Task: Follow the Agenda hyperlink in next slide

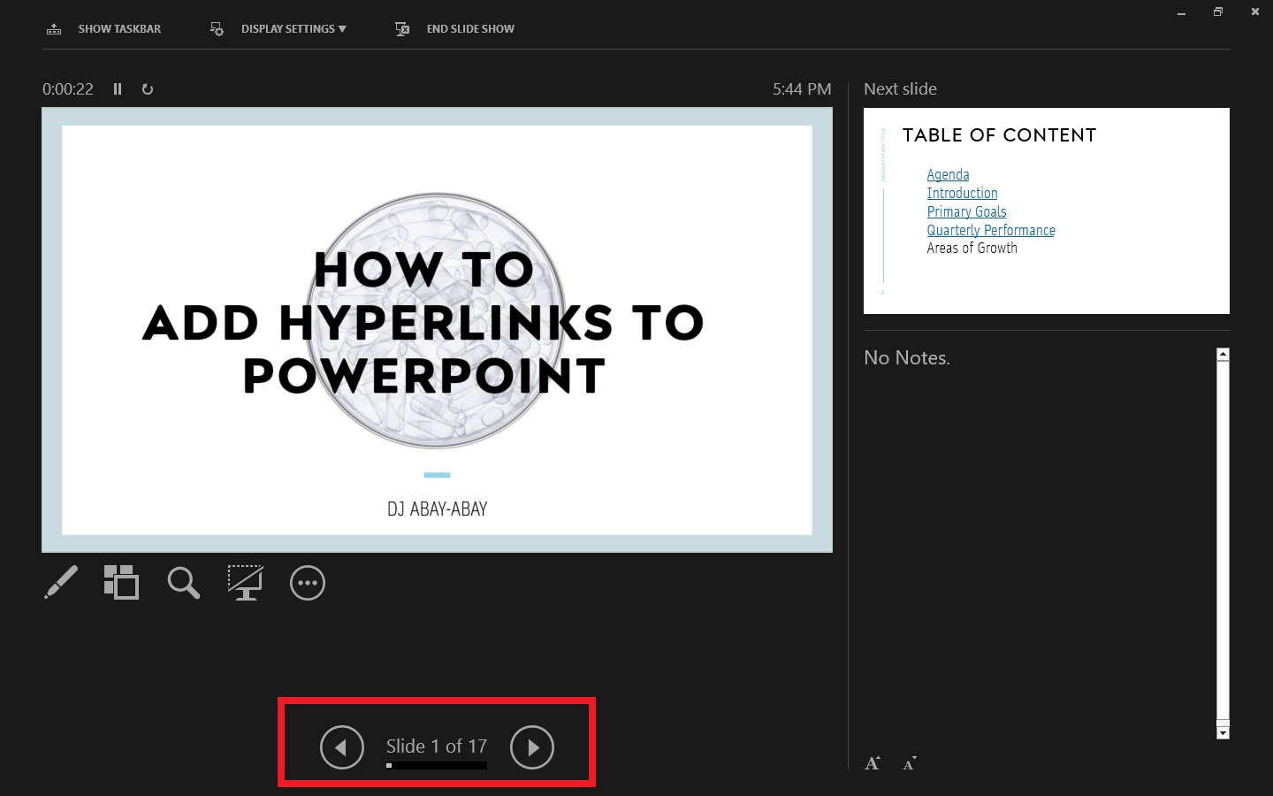Action: click(948, 174)
